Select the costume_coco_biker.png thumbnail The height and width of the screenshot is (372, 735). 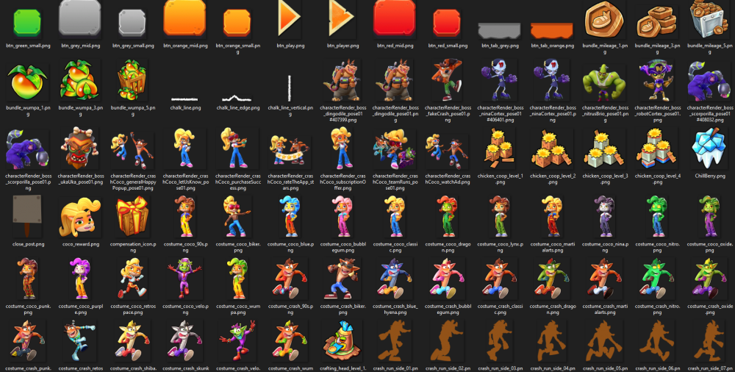[237, 216]
